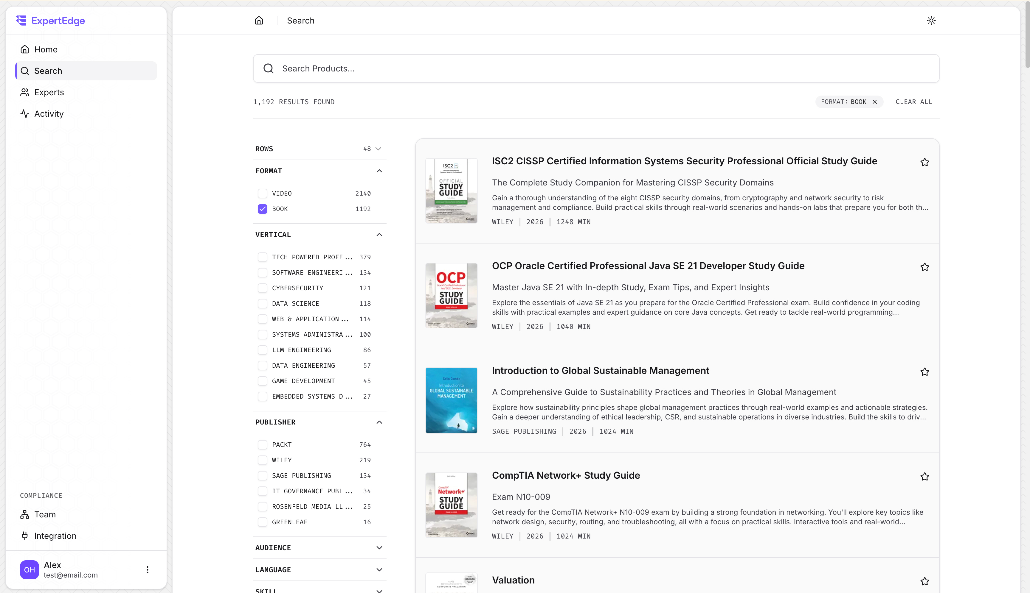Click the home breadcrumb icon
Image resolution: width=1030 pixels, height=593 pixels.
click(259, 20)
